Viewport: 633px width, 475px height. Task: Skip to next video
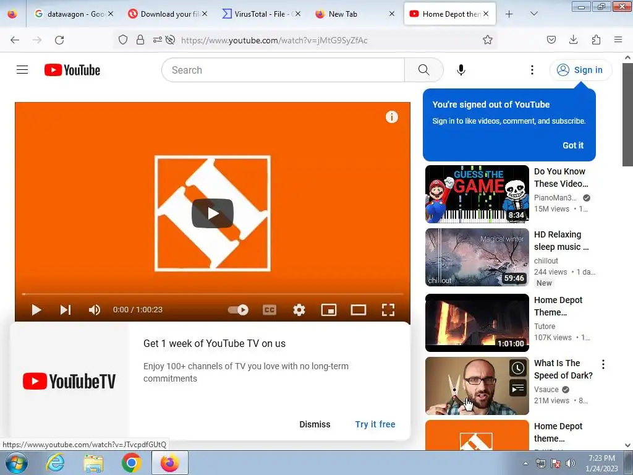(66, 310)
